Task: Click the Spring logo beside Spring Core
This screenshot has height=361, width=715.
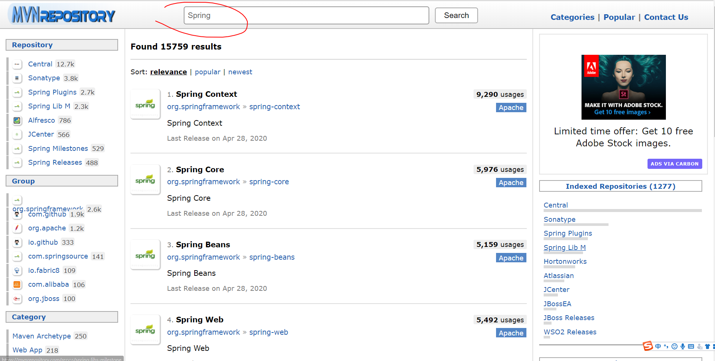Action: click(145, 179)
